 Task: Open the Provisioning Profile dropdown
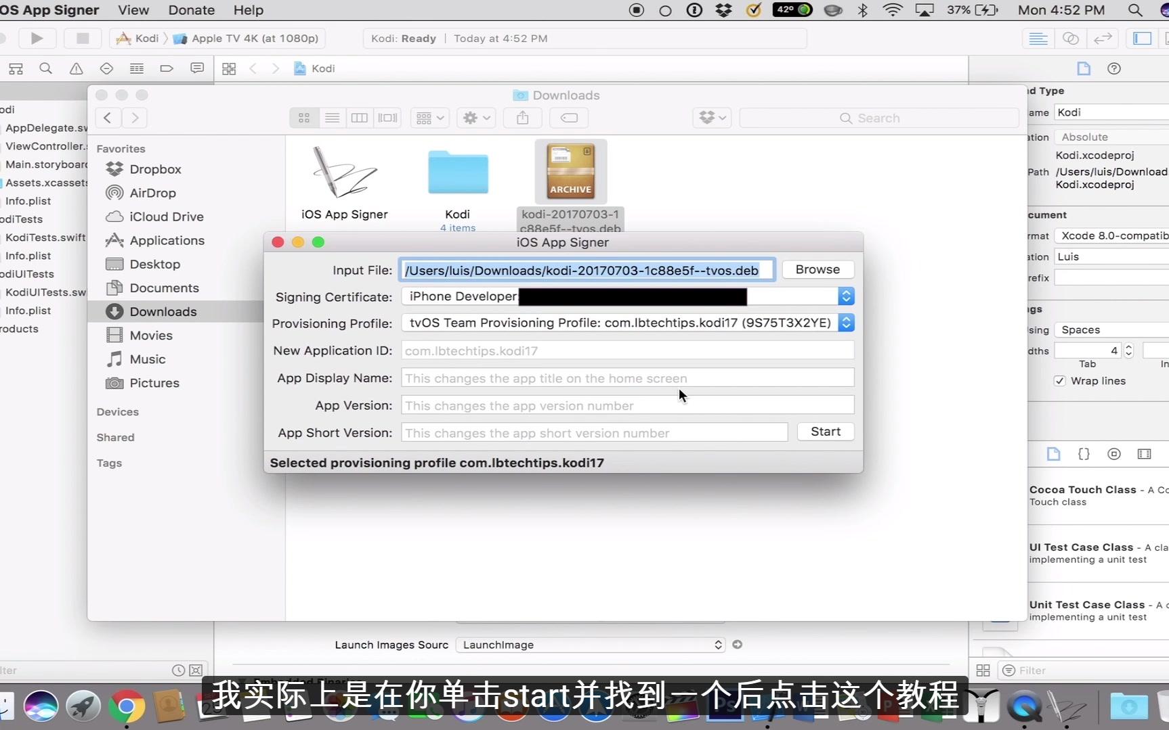(628, 323)
